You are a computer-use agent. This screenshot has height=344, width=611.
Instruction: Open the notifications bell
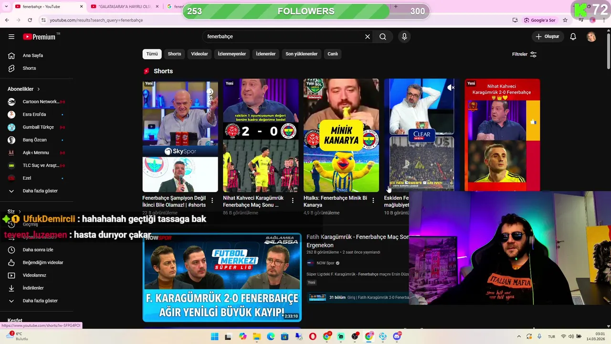coord(573,37)
